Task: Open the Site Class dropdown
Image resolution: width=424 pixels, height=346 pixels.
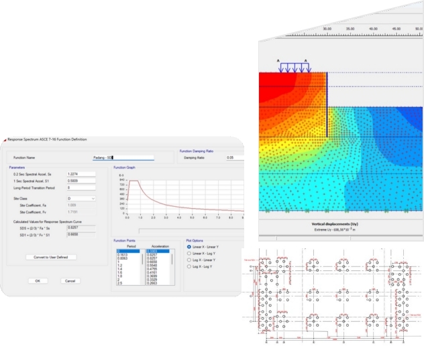Action: click(81, 199)
